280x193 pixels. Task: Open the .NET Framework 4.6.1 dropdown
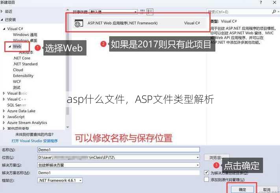pyautogui.click(x=60, y=180)
